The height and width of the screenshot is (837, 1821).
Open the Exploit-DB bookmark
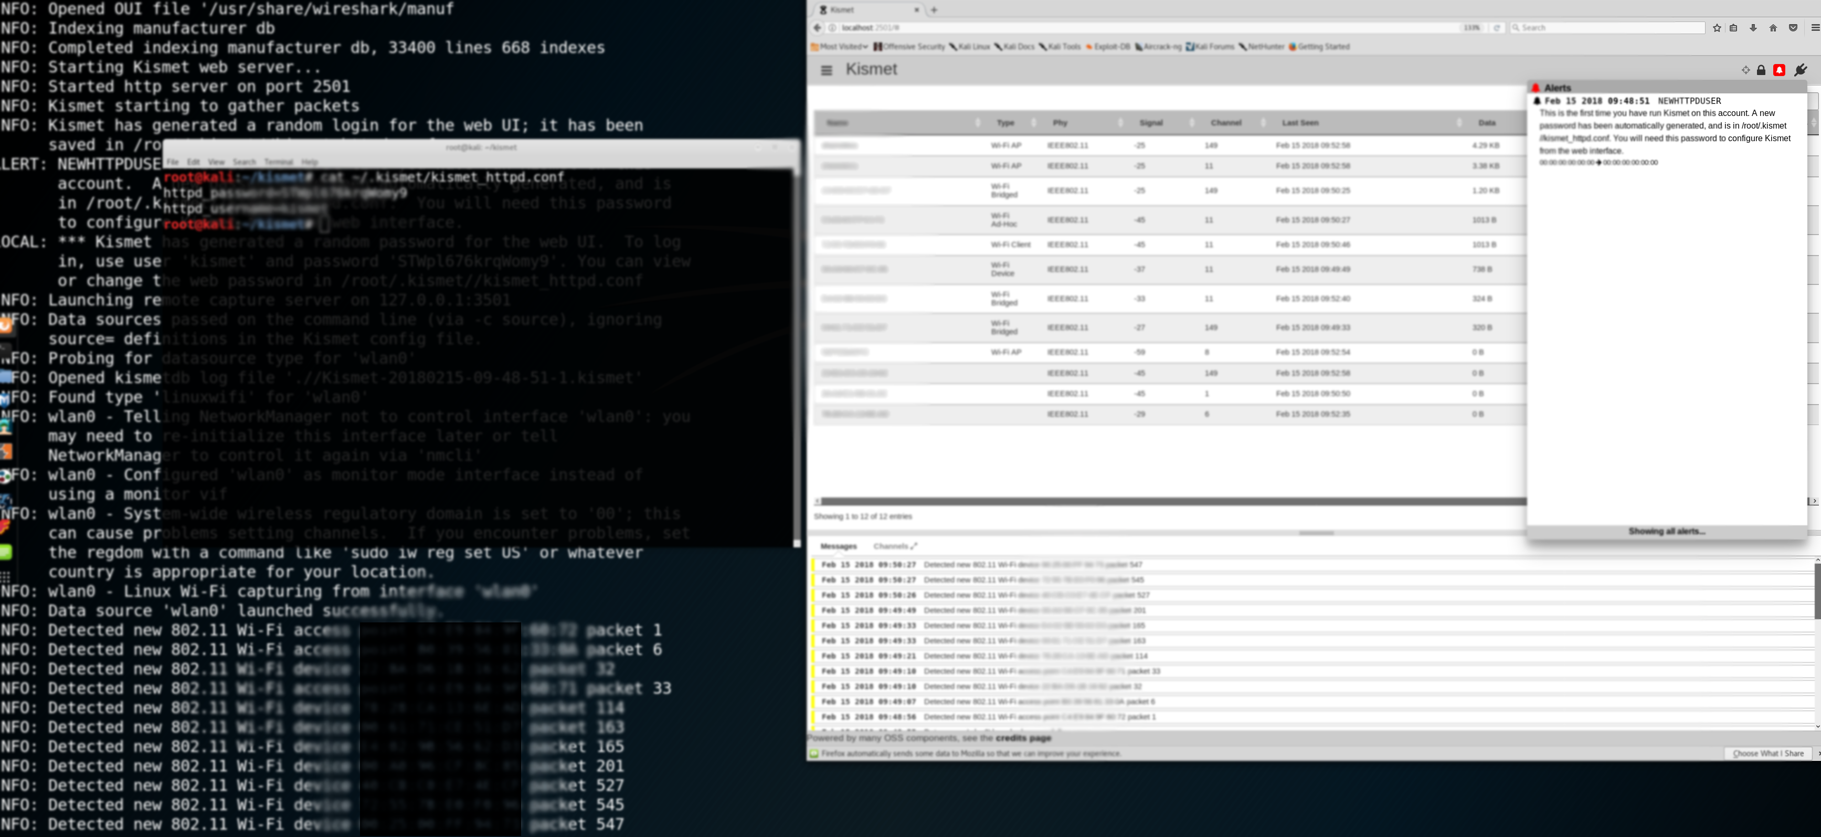[x=1108, y=47]
